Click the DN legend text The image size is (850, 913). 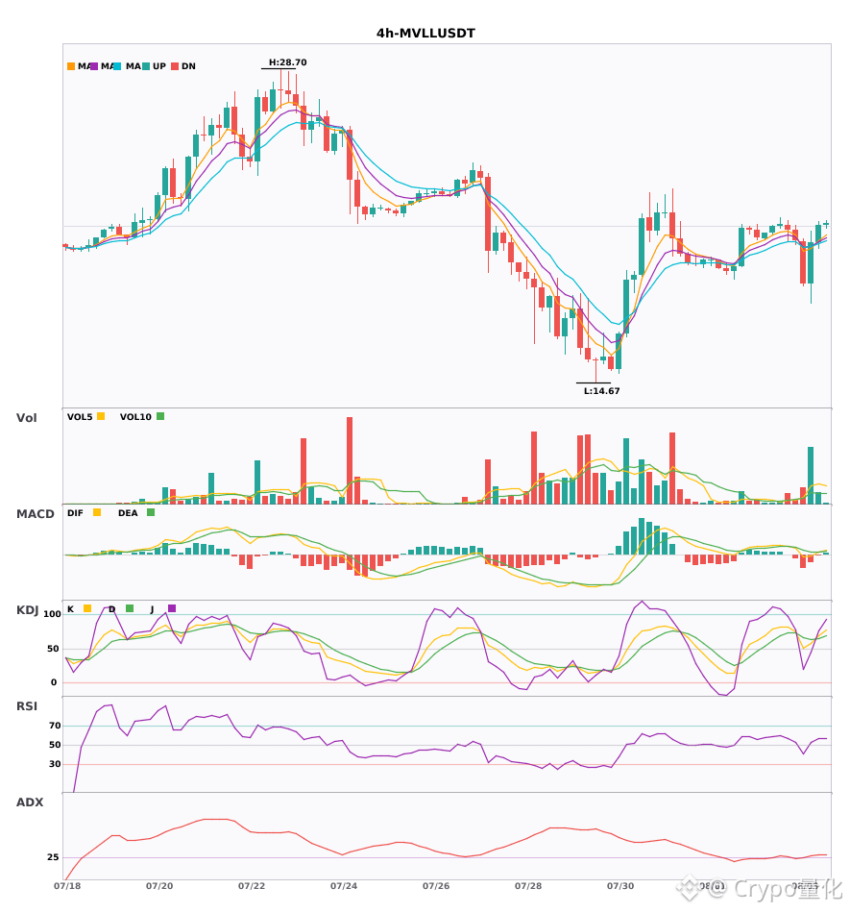tap(188, 66)
